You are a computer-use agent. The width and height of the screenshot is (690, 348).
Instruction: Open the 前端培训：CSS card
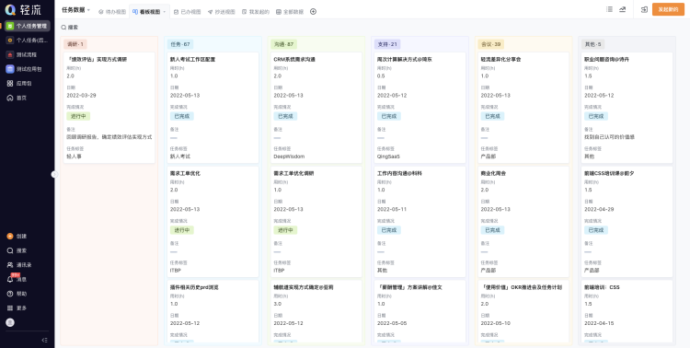click(627, 311)
